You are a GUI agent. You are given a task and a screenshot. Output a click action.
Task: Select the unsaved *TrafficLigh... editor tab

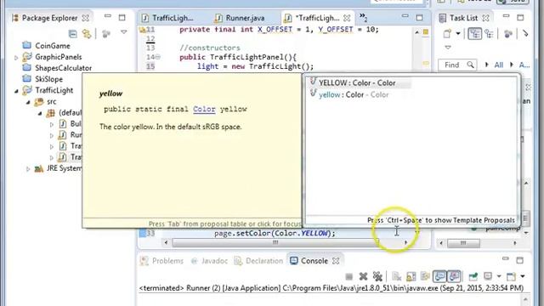click(x=317, y=18)
